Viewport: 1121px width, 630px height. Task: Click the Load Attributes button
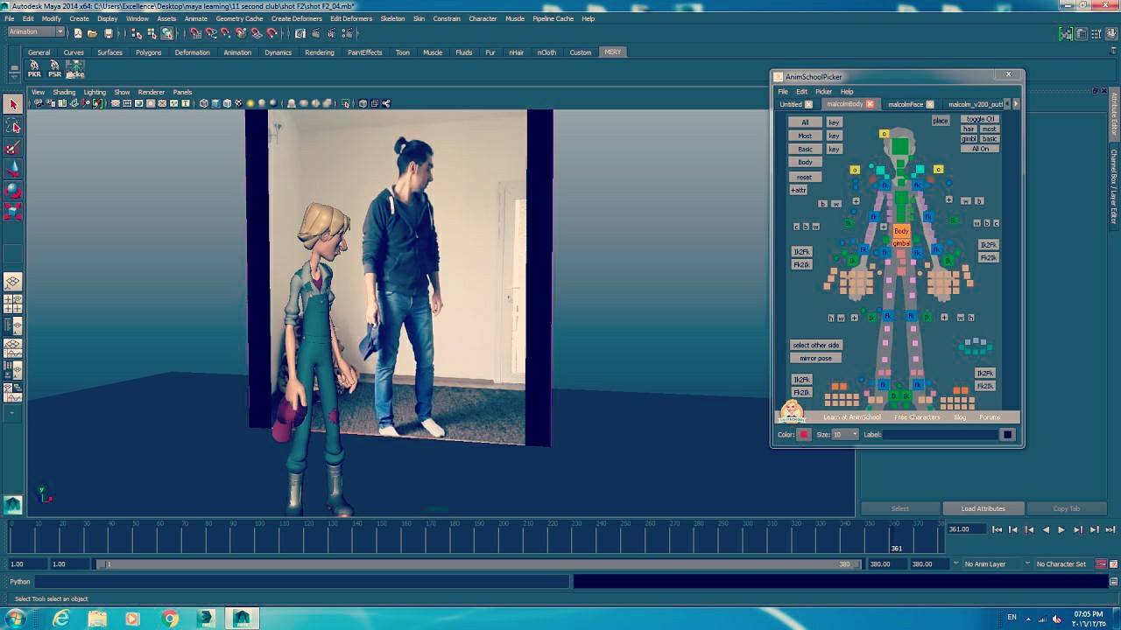point(983,508)
